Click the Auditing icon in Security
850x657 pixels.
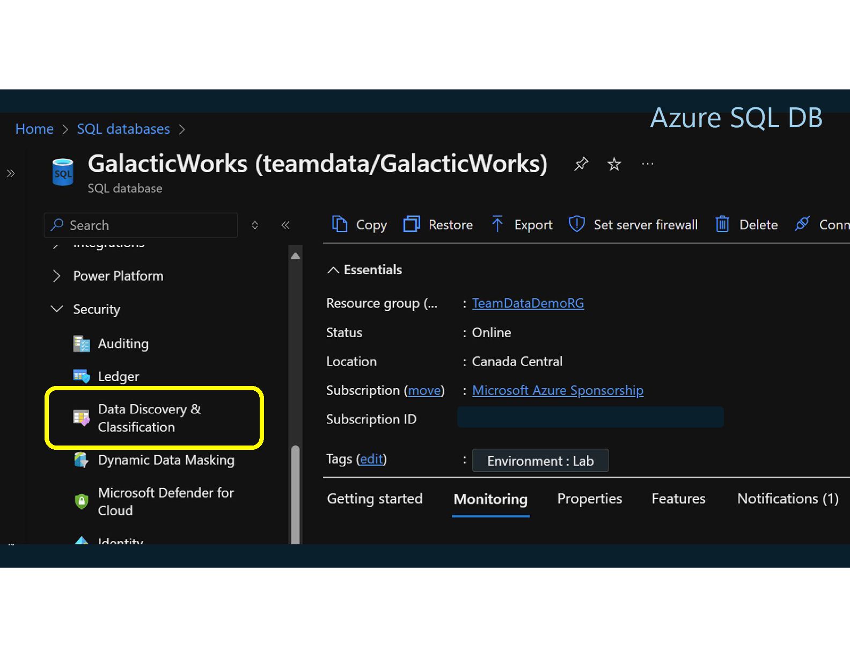pos(82,344)
